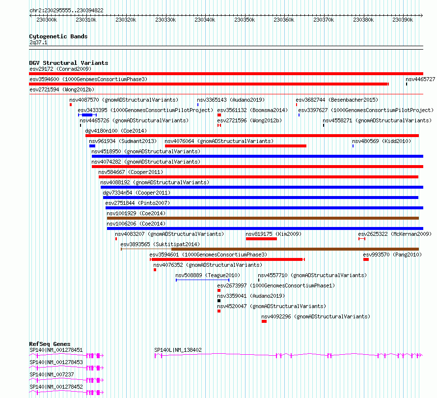The width and height of the screenshot is (437, 398).
Task: Click dgv4180n100 (Coe2014) label
Action: click(x=116, y=131)
